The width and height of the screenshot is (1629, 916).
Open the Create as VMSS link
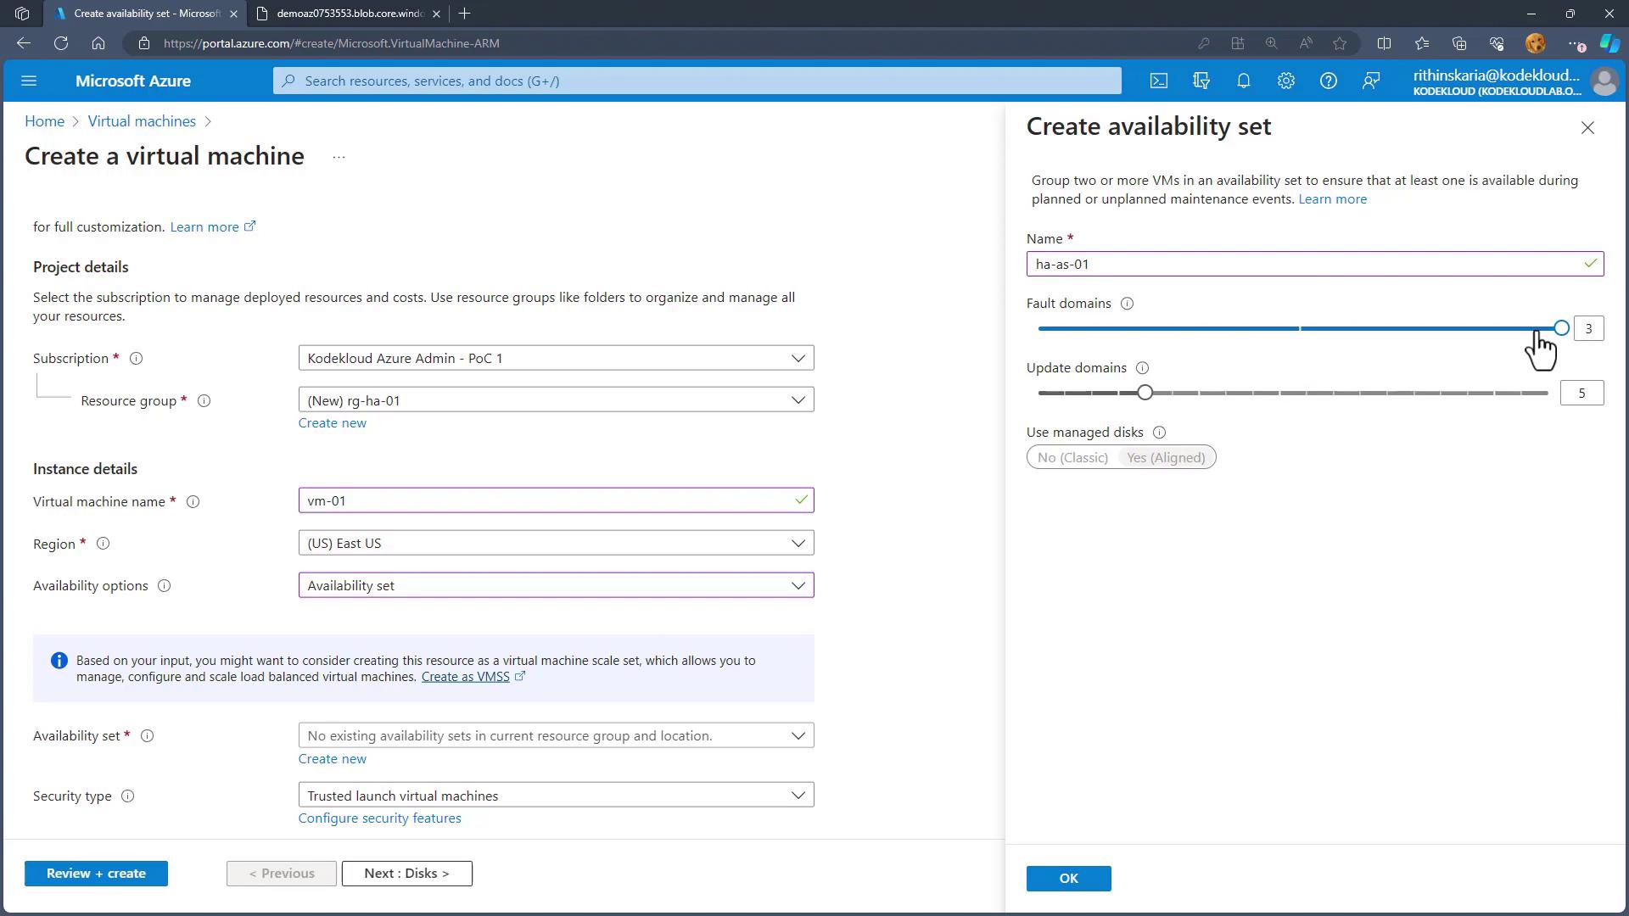[x=465, y=677]
